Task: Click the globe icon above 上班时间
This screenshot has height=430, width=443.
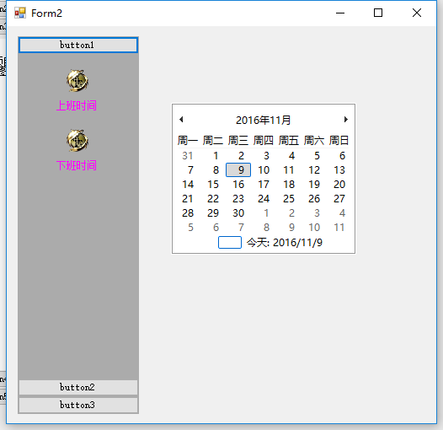Action: pyautogui.click(x=77, y=81)
